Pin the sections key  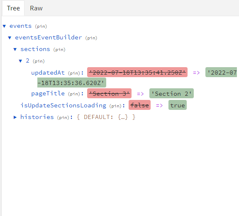coord(59,49)
